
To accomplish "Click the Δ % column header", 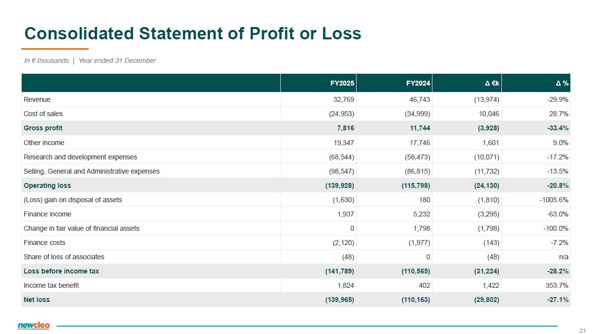I will pos(562,83).
